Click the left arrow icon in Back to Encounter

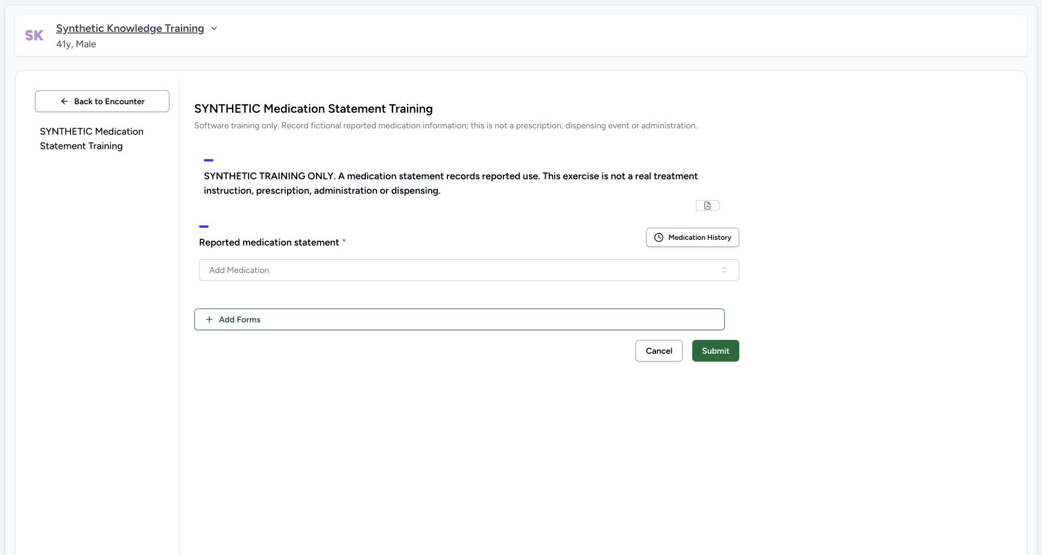(64, 101)
